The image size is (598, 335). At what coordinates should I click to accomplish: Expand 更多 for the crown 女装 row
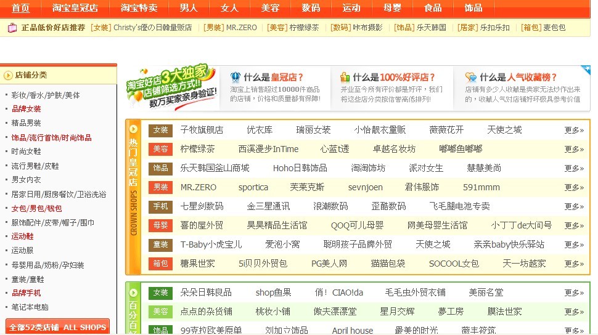pos(574,130)
